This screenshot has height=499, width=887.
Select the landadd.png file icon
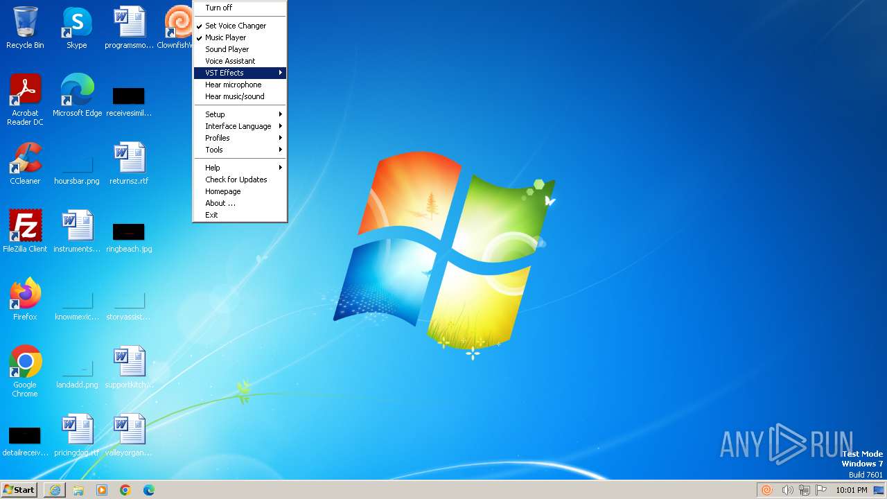click(x=77, y=373)
